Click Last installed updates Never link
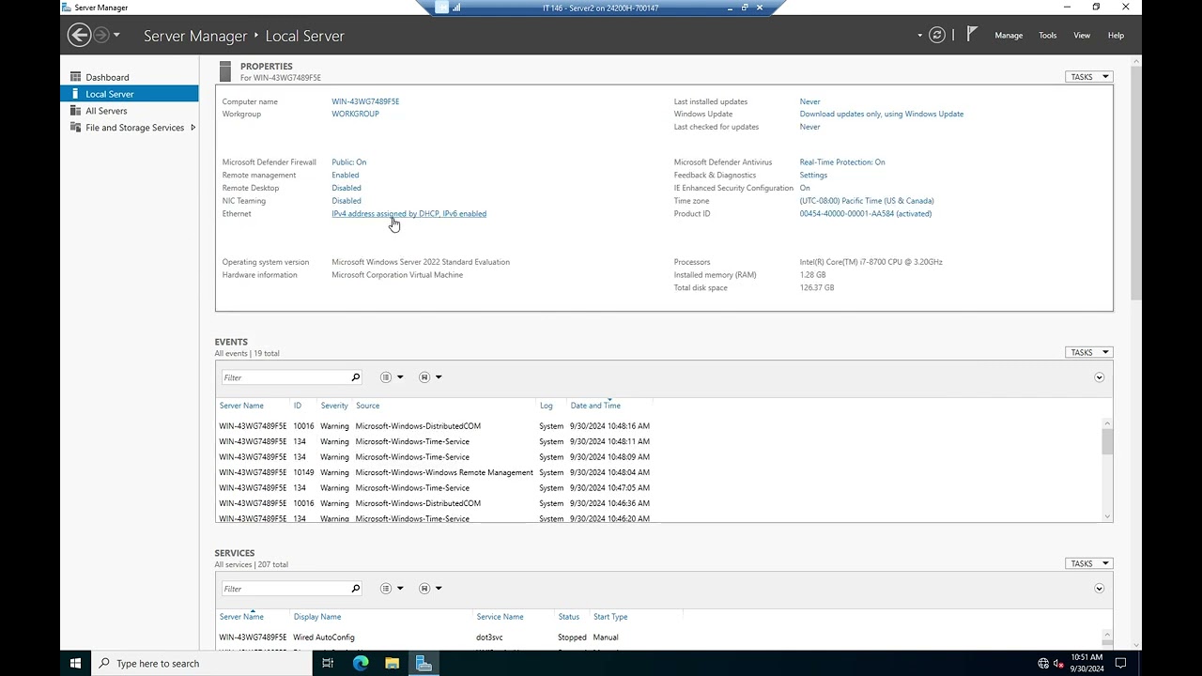 pyautogui.click(x=809, y=101)
